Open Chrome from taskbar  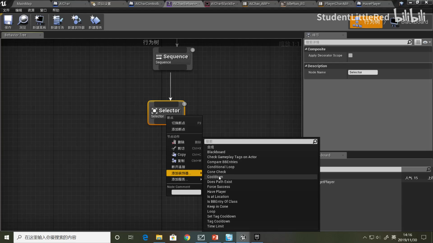187,237
